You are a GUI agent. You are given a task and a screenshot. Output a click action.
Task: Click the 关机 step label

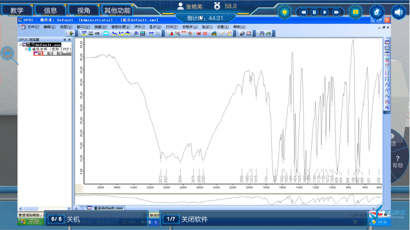click(x=73, y=219)
